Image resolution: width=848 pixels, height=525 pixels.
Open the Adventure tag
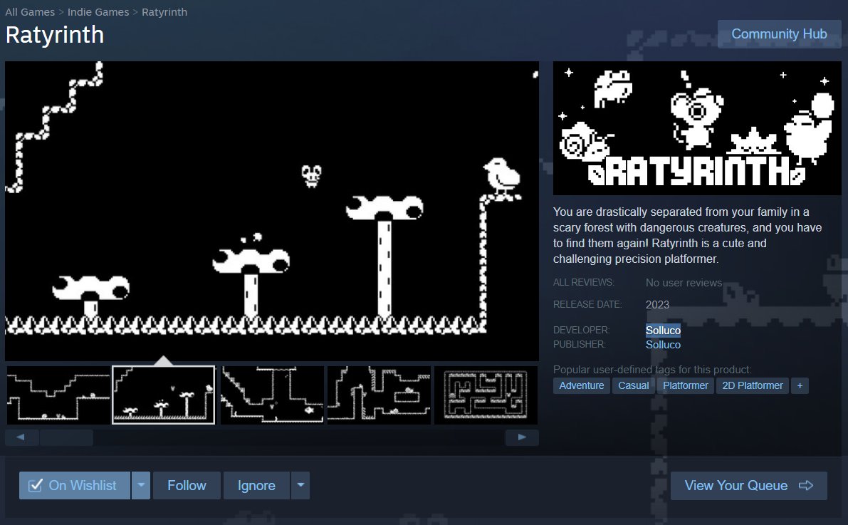(x=582, y=385)
